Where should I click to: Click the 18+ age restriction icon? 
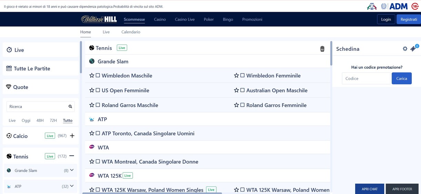[x=415, y=6]
